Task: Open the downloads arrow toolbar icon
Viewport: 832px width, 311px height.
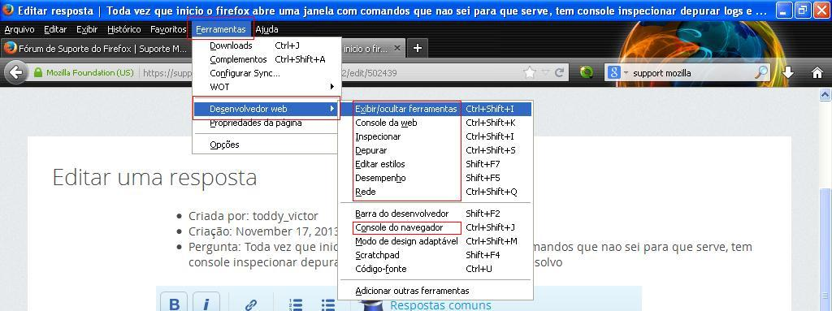Action: coord(788,73)
